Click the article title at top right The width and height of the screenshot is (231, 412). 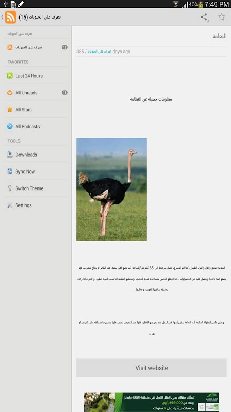click(219, 36)
